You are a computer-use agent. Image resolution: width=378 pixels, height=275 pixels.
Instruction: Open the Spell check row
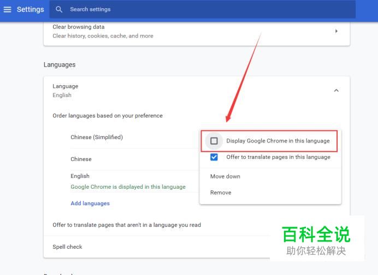[157, 247]
